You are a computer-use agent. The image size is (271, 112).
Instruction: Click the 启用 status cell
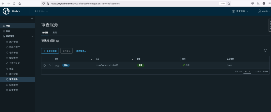186,65
